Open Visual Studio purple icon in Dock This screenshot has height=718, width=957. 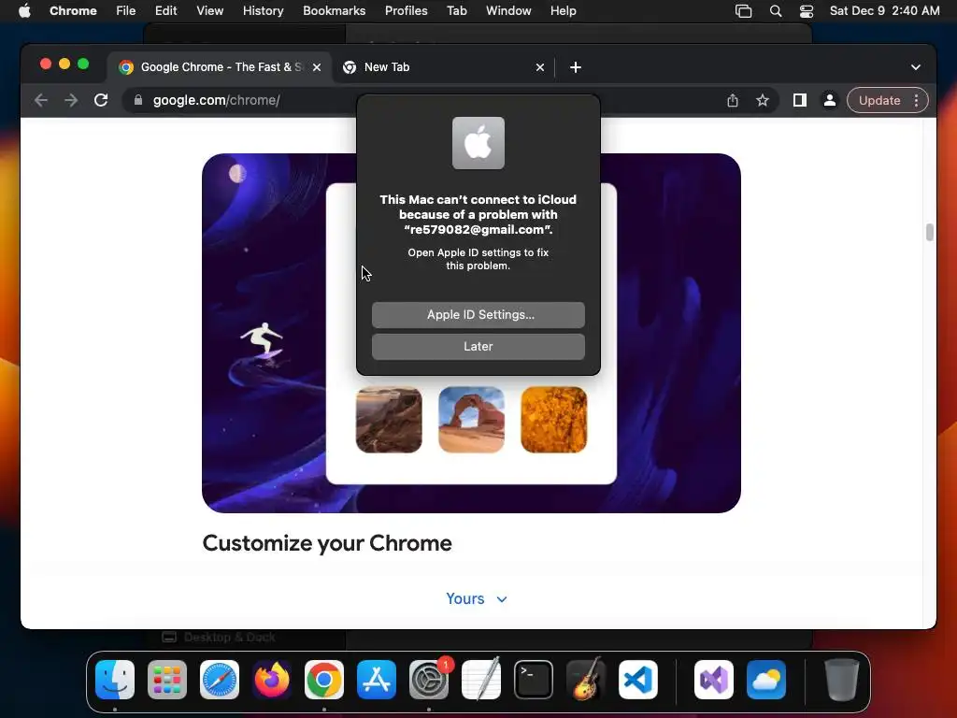[x=714, y=679]
